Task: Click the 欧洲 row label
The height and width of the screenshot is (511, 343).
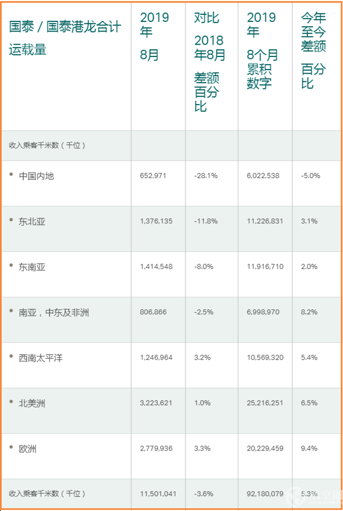Action: (28, 449)
